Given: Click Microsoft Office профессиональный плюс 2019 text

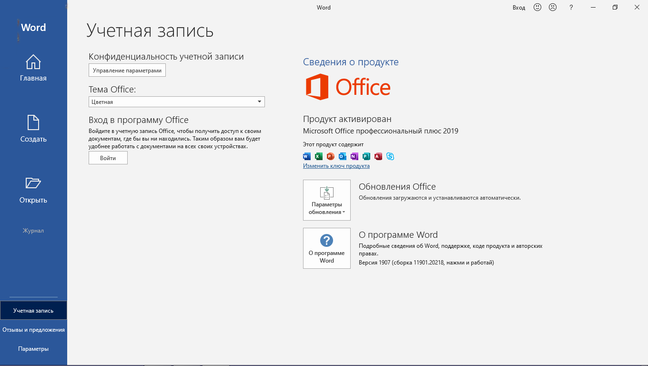Looking at the screenshot, I should [381, 131].
